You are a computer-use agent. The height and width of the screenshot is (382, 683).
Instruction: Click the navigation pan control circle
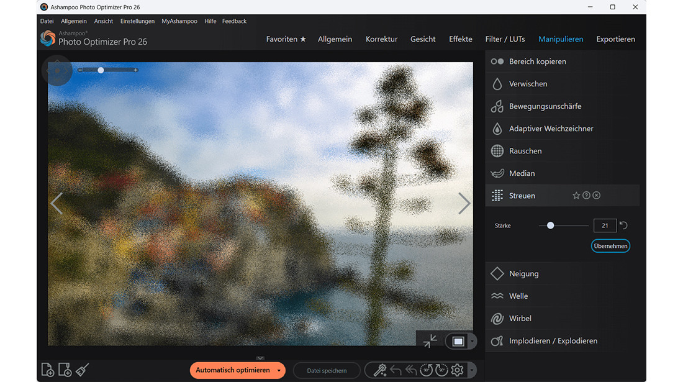click(x=57, y=70)
